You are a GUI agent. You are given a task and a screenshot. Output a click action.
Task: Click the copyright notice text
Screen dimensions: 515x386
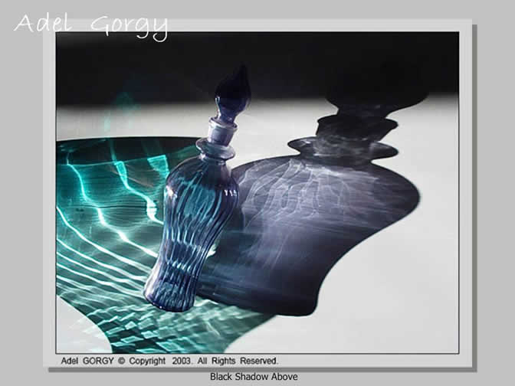[x=168, y=360]
